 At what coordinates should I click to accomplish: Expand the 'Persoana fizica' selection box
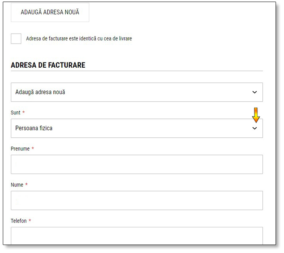point(136,129)
